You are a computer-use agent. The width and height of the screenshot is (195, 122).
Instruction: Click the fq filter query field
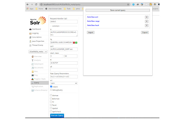[x=62, y=42]
